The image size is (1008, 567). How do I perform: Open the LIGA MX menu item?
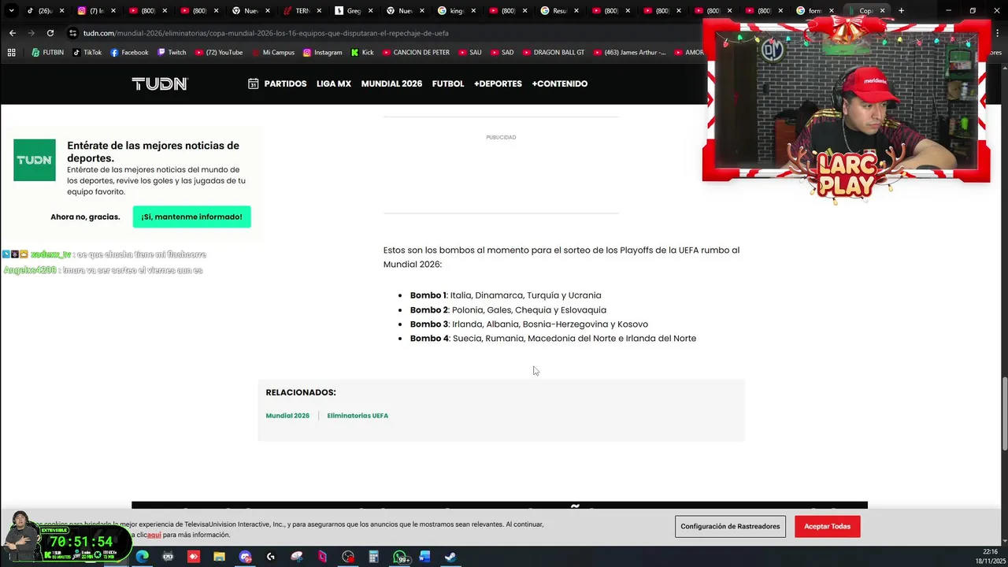pos(334,83)
